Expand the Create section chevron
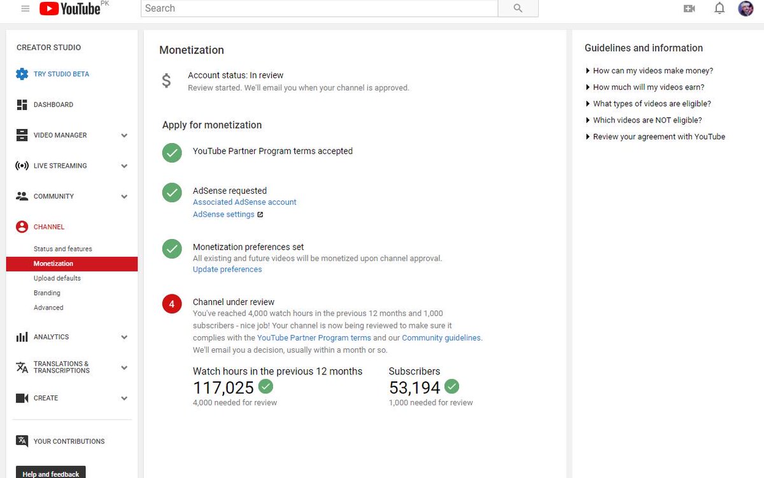The height and width of the screenshot is (478, 764). [x=124, y=399]
